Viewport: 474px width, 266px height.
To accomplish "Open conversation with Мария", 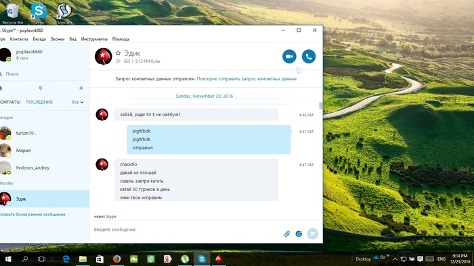I will (x=45, y=151).
